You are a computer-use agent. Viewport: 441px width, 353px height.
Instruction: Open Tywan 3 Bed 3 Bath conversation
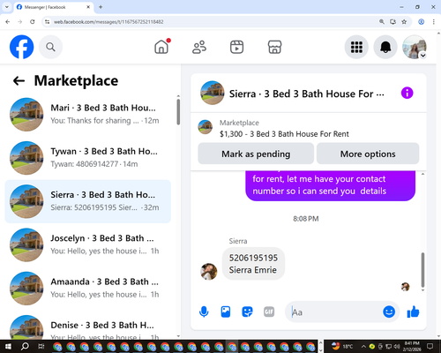point(88,158)
